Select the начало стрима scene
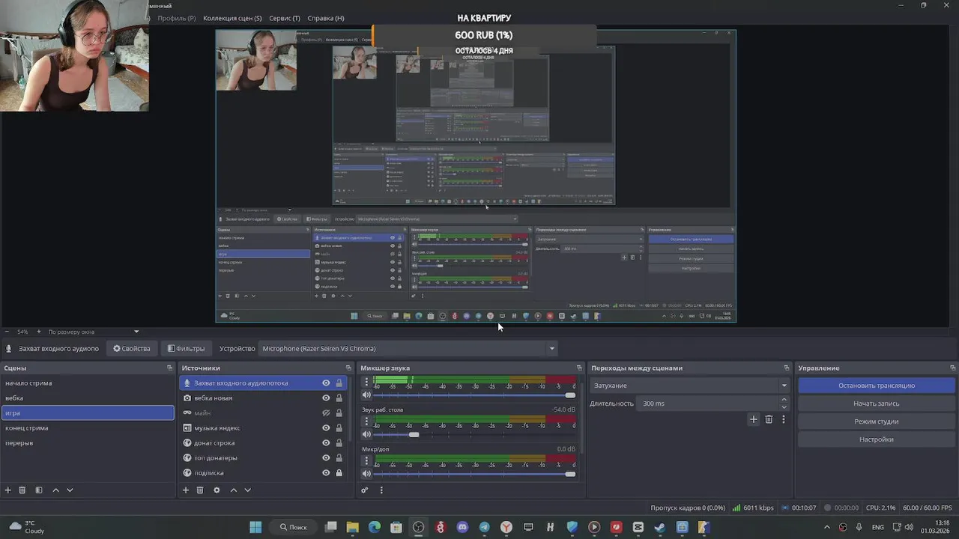 (x=88, y=383)
